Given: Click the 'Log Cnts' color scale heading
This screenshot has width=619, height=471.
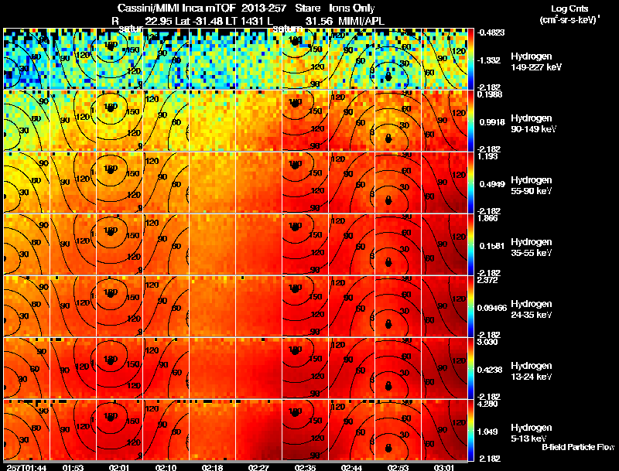Looking at the screenshot, I should point(569,9).
